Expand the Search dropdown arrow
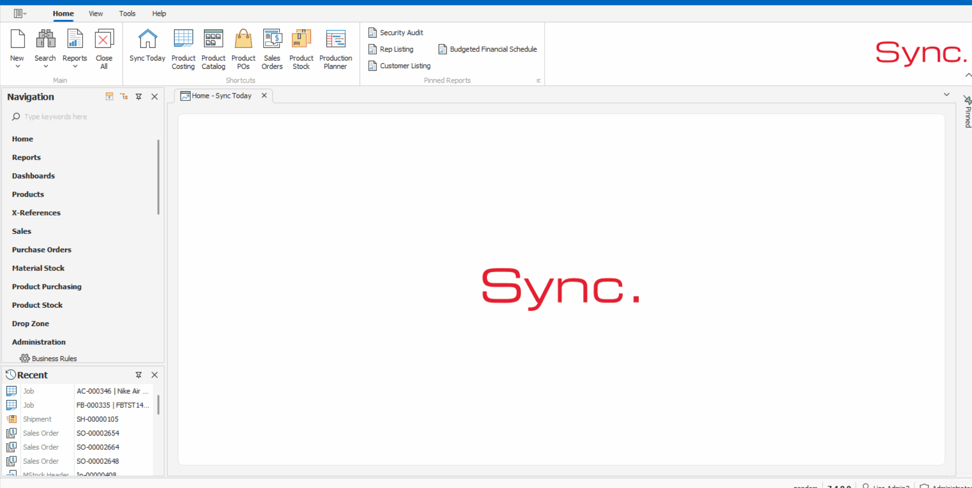Image resolution: width=972 pixels, height=488 pixels. coord(45,66)
